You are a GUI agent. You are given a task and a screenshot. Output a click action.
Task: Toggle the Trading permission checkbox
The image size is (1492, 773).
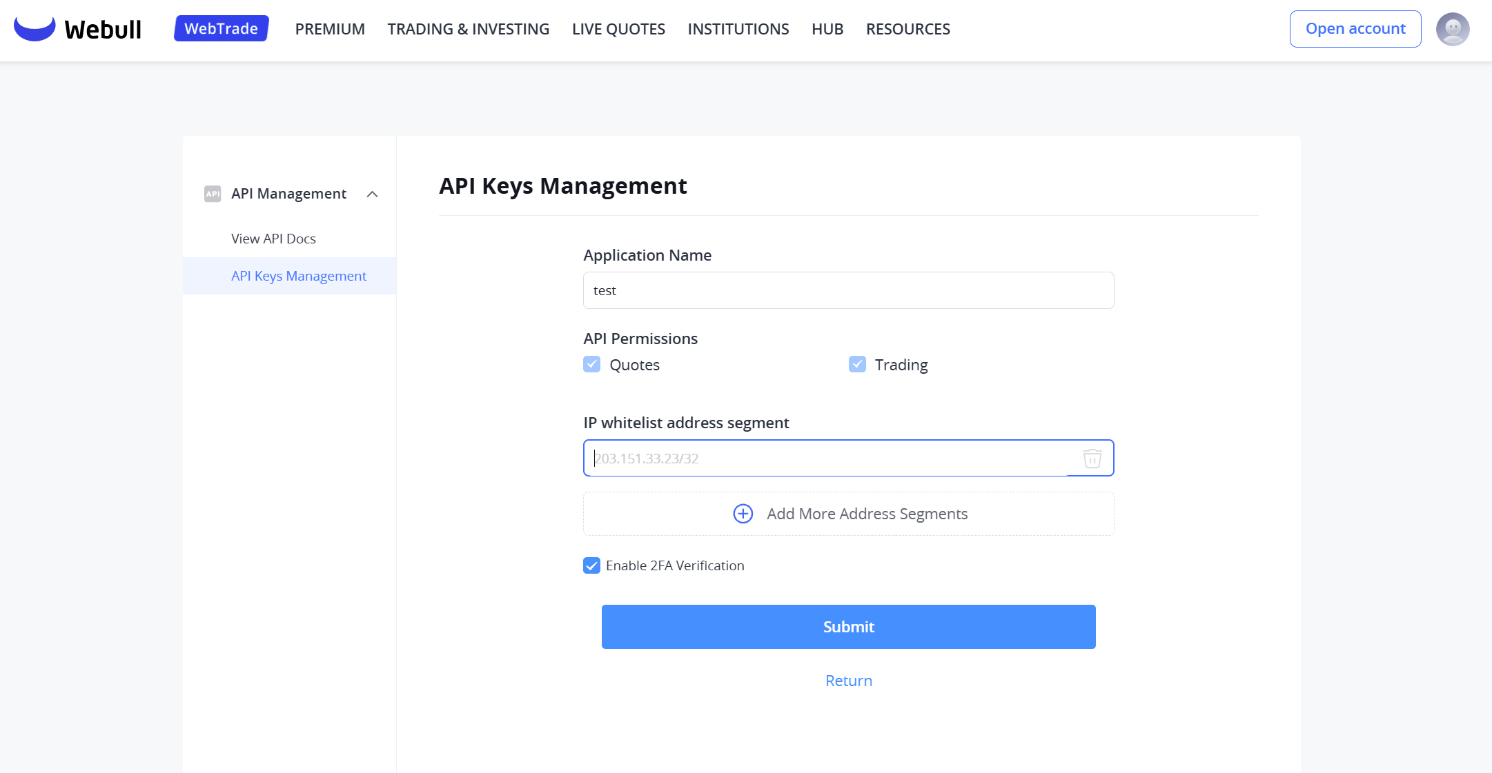click(x=857, y=364)
